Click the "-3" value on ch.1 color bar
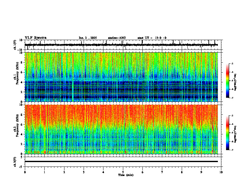This screenshot has width=249, height=193. [232, 63]
